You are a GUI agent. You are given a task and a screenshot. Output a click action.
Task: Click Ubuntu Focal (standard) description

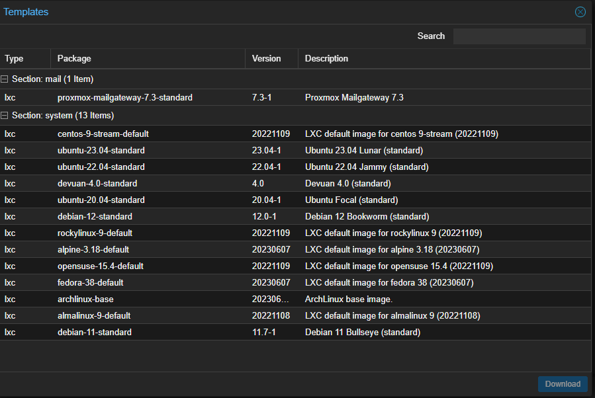coord(351,200)
